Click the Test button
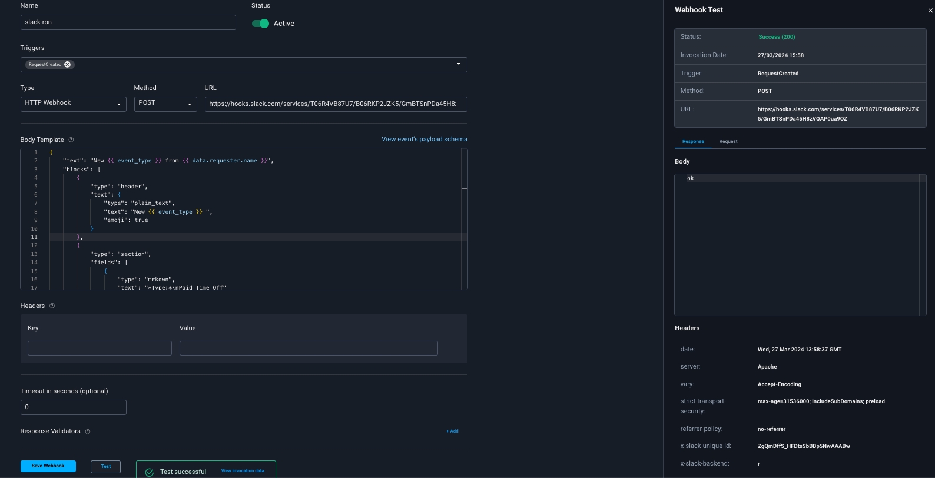Image resolution: width=935 pixels, height=478 pixels. click(x=106, y=467)
